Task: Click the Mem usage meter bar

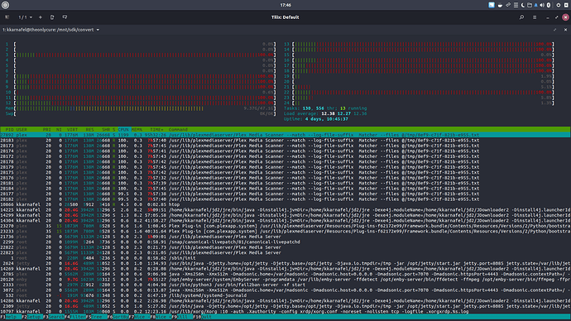Action: [141, 108]
